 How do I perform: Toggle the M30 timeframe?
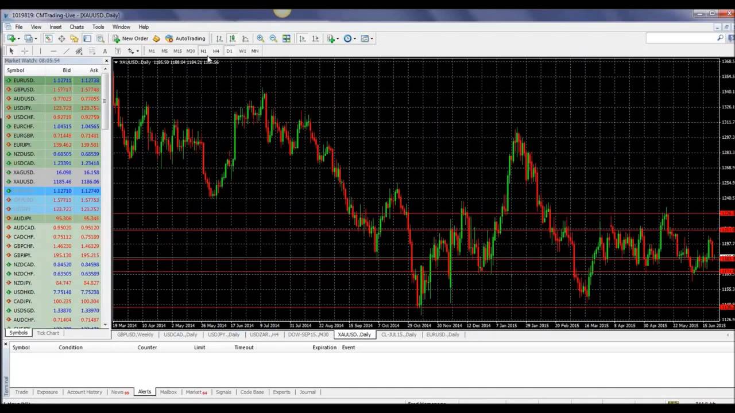point(191,51)
